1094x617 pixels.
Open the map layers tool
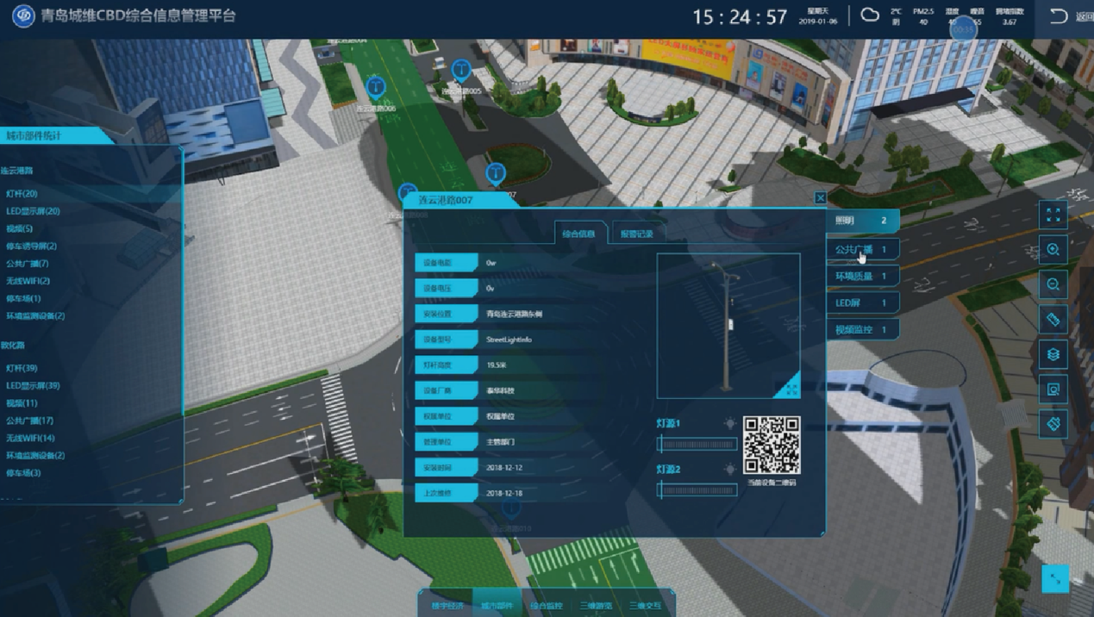(1053, 354)
